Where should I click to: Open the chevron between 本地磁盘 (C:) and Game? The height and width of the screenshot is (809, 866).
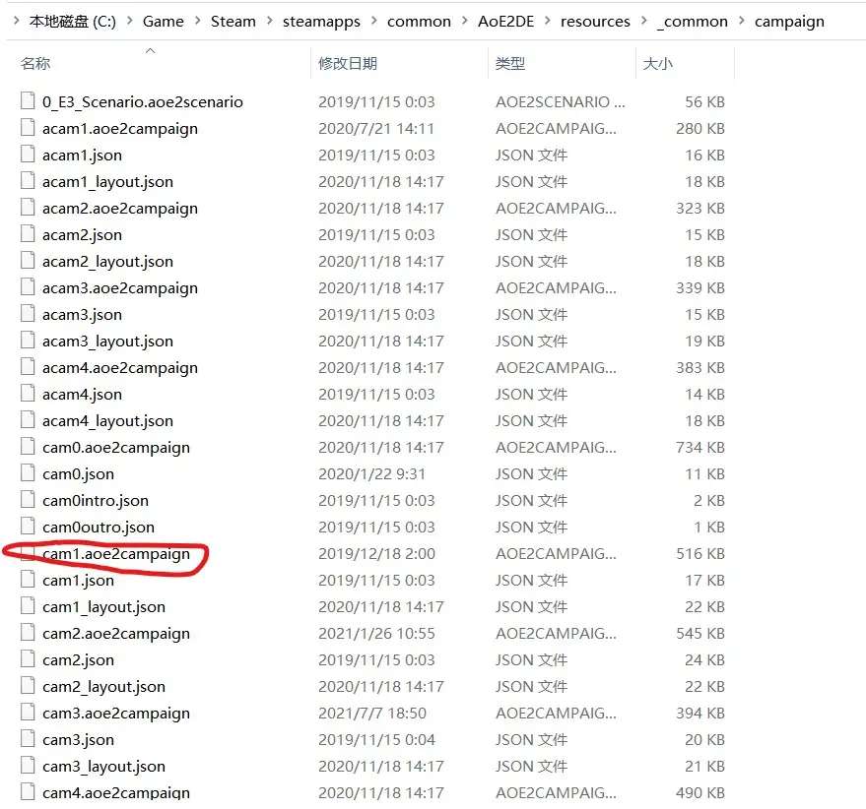coord(129,21)
